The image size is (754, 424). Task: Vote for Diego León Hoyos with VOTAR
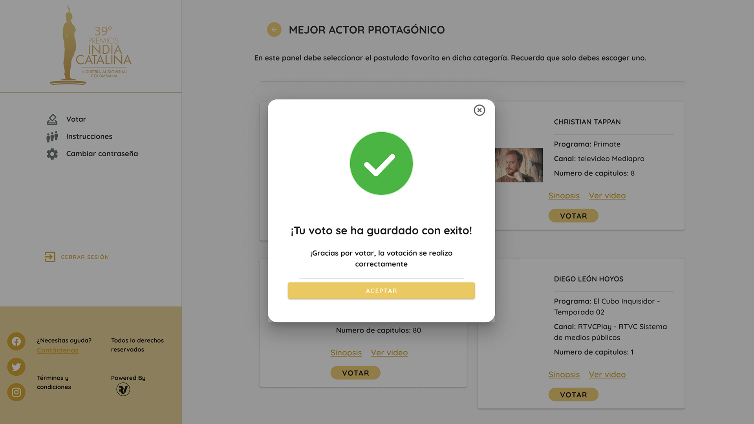573,395
